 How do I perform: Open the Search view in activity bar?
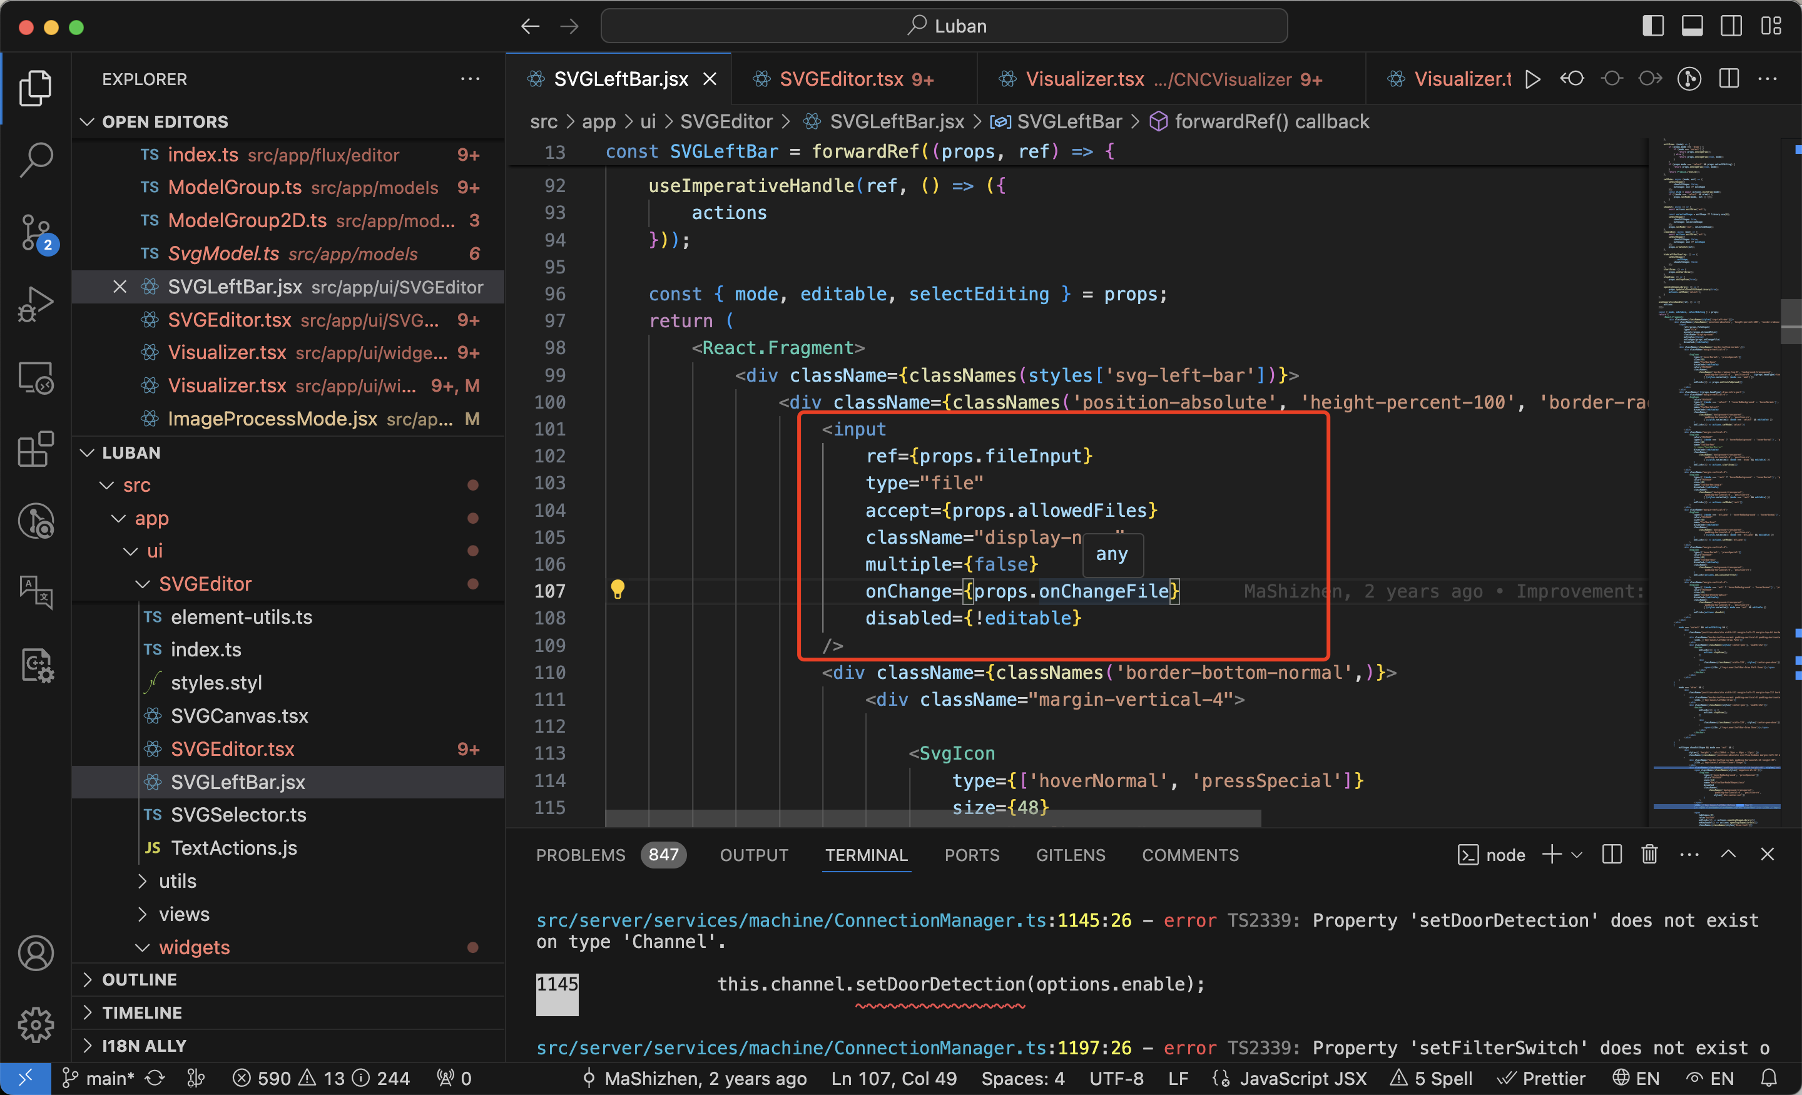[x=35, y=159]
